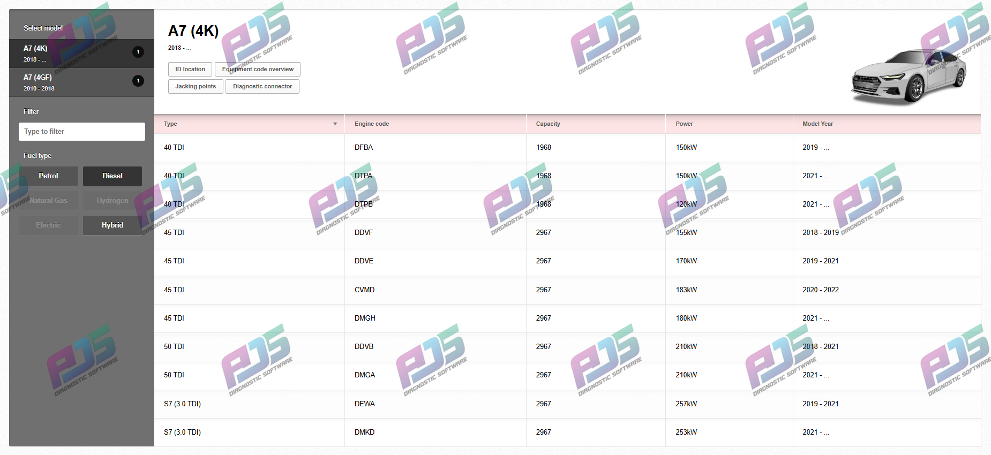Click S7 (3.0 TDI) in the DEWA row
Screen dimensions: 991x455
[182, 404]
